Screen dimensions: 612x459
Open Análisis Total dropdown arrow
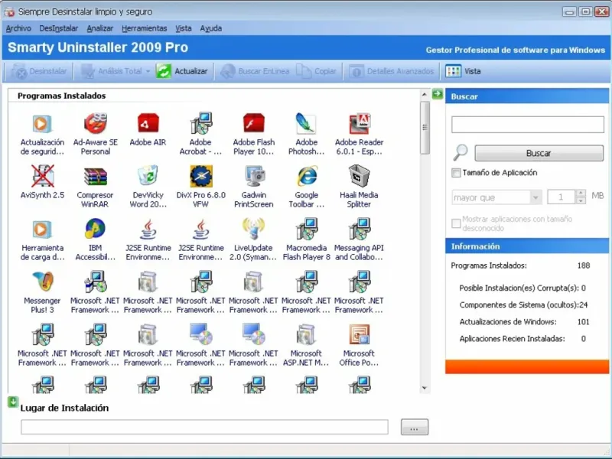(148, 71)
